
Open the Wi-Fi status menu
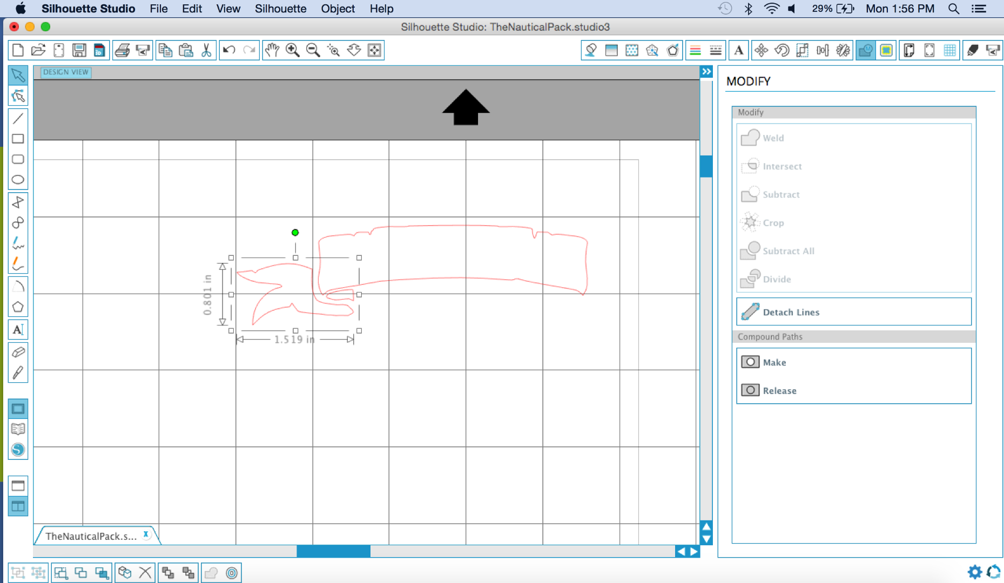point(772,9)
